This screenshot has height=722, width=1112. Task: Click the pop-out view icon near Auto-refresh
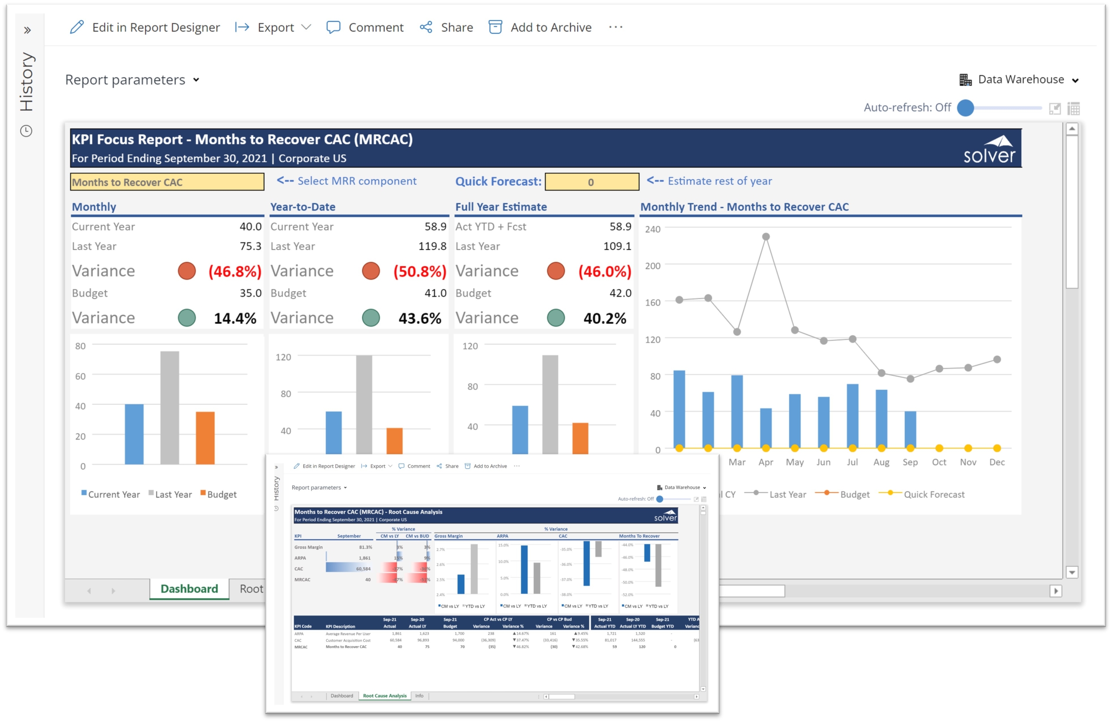[x=1055, y=109]
